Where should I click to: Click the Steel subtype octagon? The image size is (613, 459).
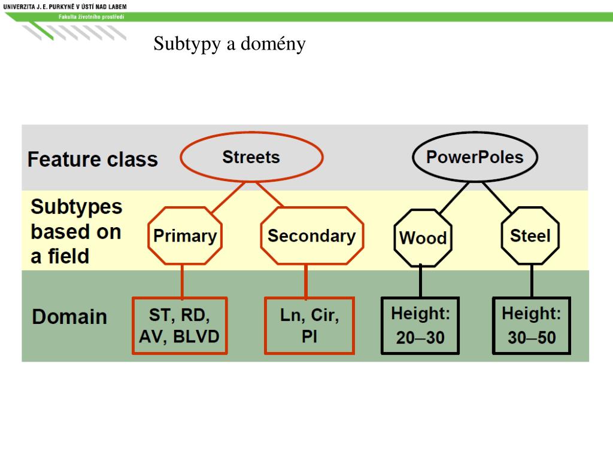pyautogui.click(x=530, y=235)
